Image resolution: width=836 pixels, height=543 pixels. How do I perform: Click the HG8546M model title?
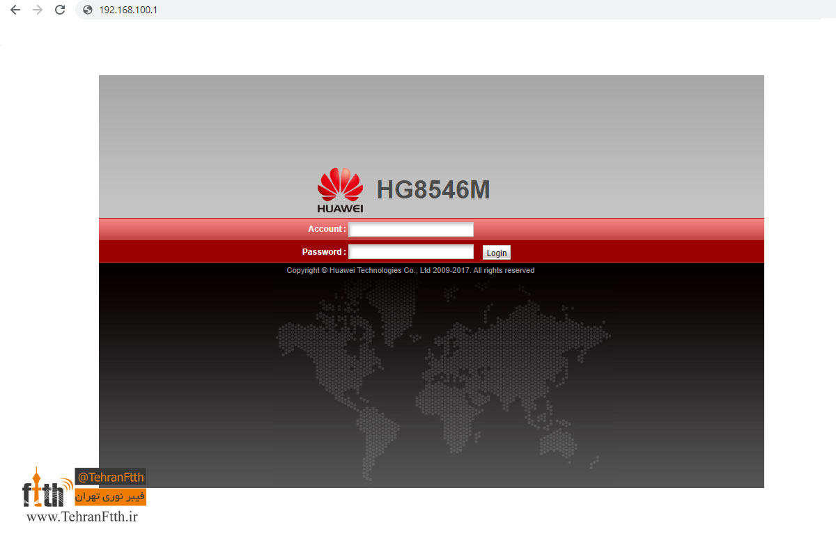coord(433,190)
